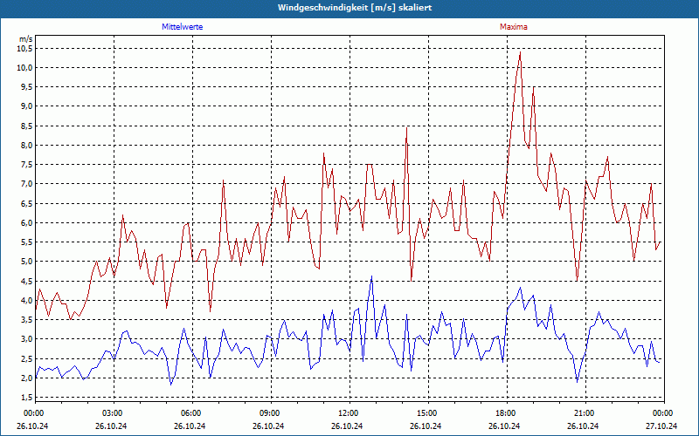Click the 21:00 time axis label

point(583,413)
